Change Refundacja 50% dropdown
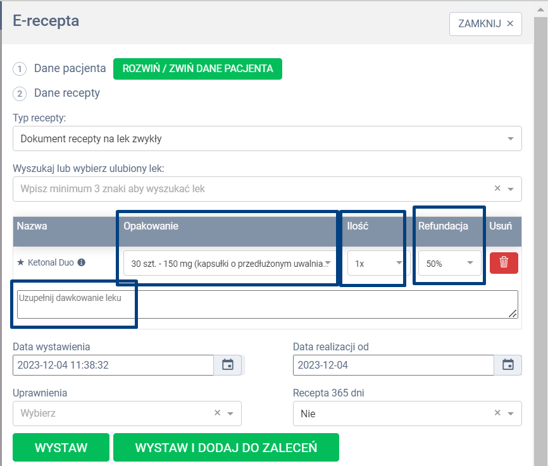This screenshot has height=466, width=548. 449,263
